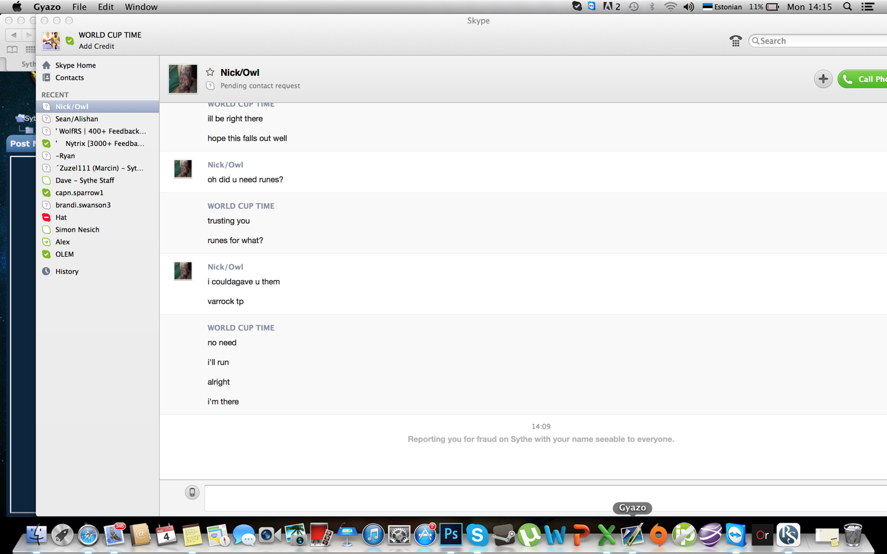Open iTunes from the dock

pos(373,535)
